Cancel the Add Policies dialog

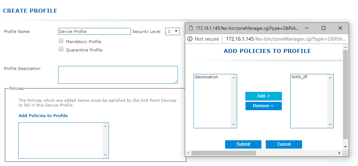click(x=284, y=144)
